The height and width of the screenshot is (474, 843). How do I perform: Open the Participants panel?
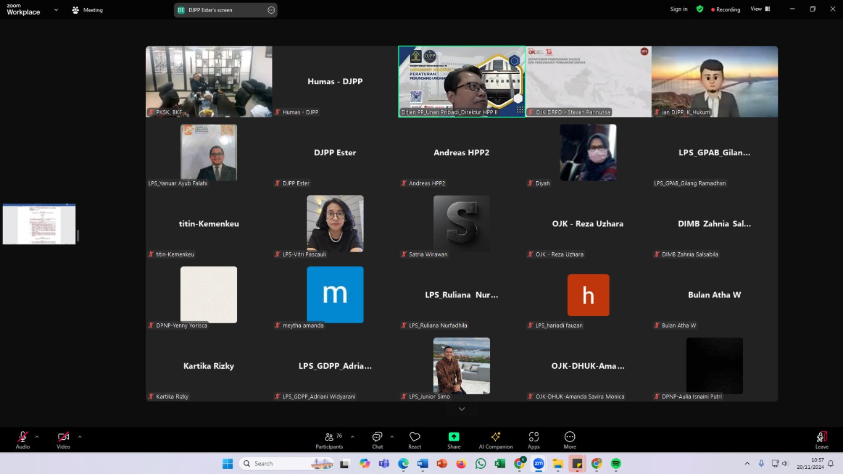pos(329,440)
